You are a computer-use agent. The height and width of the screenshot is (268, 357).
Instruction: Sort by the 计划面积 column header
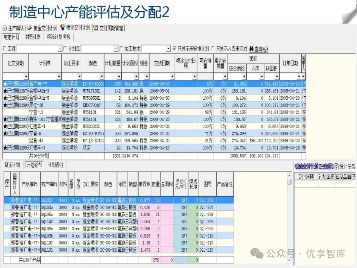point(130,63)
